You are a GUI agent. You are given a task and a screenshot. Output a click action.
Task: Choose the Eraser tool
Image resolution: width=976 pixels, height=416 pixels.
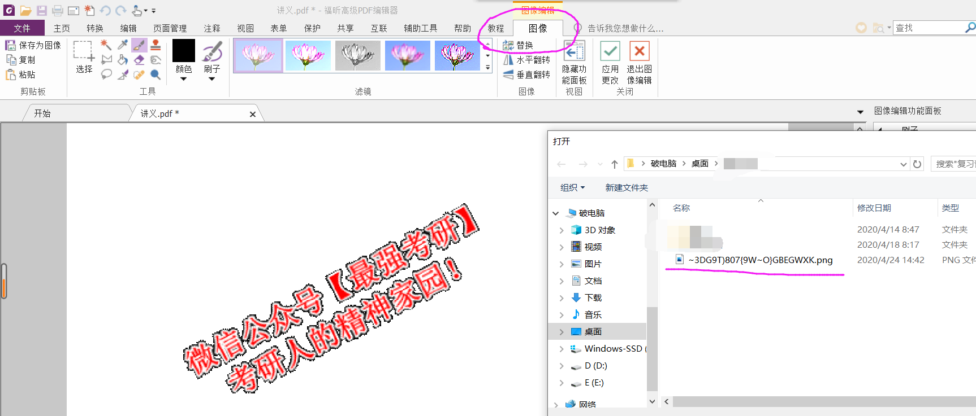[139, 59]
